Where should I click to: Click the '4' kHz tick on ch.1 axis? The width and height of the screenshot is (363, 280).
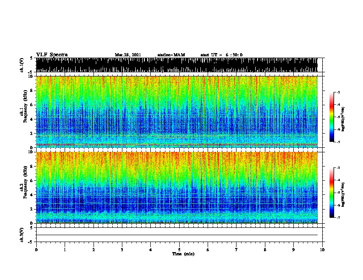(32, 119)
